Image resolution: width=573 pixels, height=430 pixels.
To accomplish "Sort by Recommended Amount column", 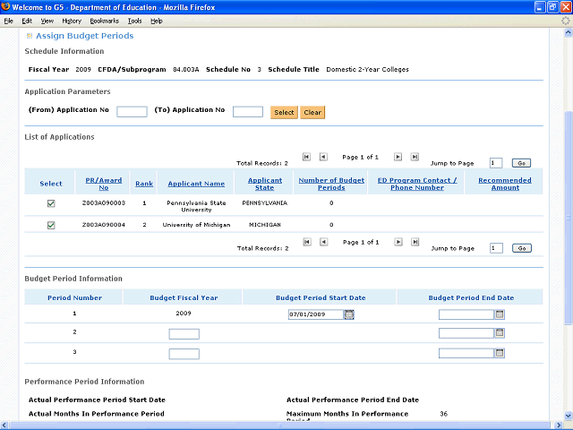I will [x=505, y=184].
